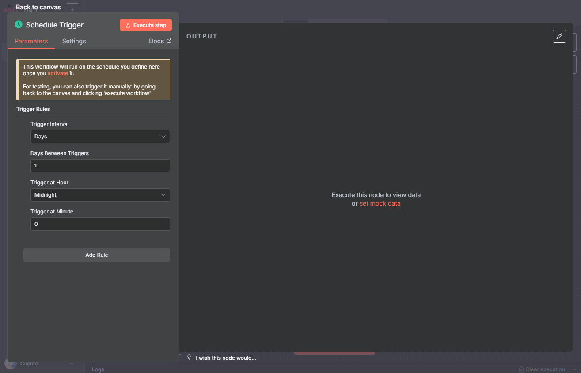Image resolution: width=581 pixels, height=373 pixels.
Task: Click the lightbulb feedback icon
Action: (x=190, y=358)
